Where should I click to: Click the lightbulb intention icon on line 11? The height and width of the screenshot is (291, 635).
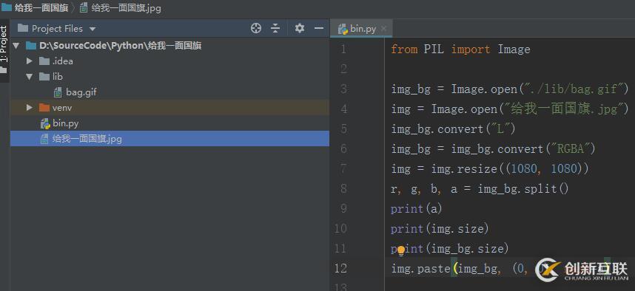coord(401,251)
